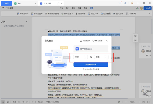Close the 大纲 outline panel
This screenshot has height=104, width=153.
[27, 22]
